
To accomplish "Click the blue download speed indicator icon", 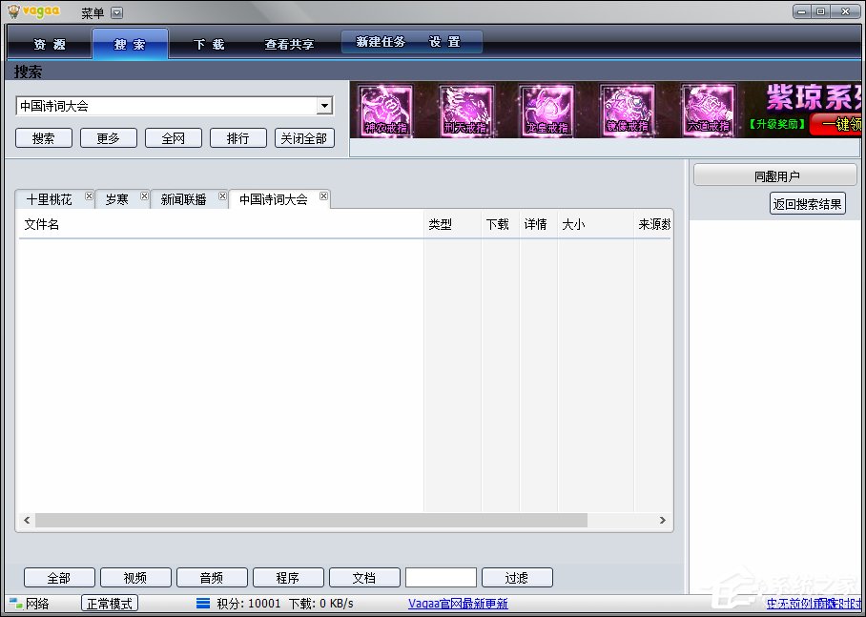I will point(201,603).
